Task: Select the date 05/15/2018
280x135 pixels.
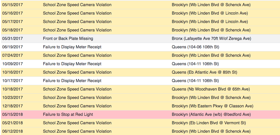Action: [x=13, y=115]
